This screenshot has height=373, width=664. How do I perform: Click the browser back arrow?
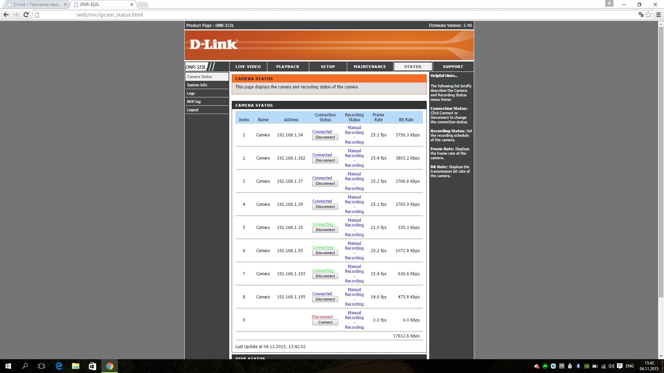click(6, 15)
